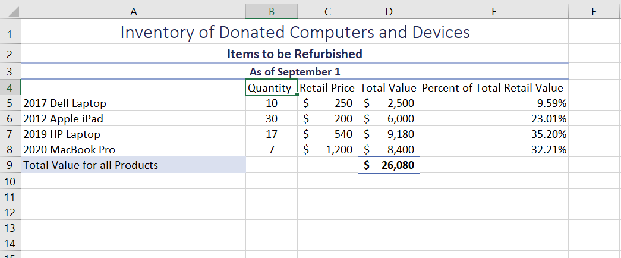621x258 pixels.
Task: Click 'Total Value for all Products' cell
Action: pyautogui.click(x=134, y=165)
